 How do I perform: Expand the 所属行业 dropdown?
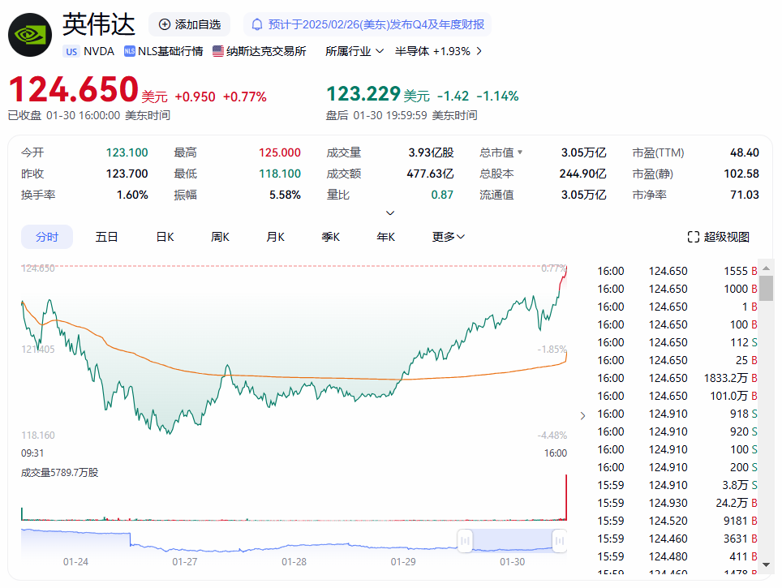[x=354, y=51]
